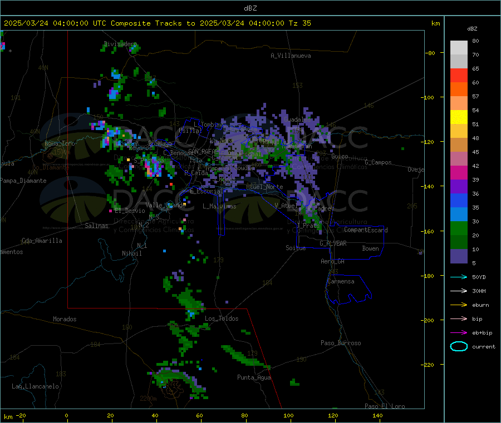Click the yellow eburn arrow legend icon

(x=459, y=305)
